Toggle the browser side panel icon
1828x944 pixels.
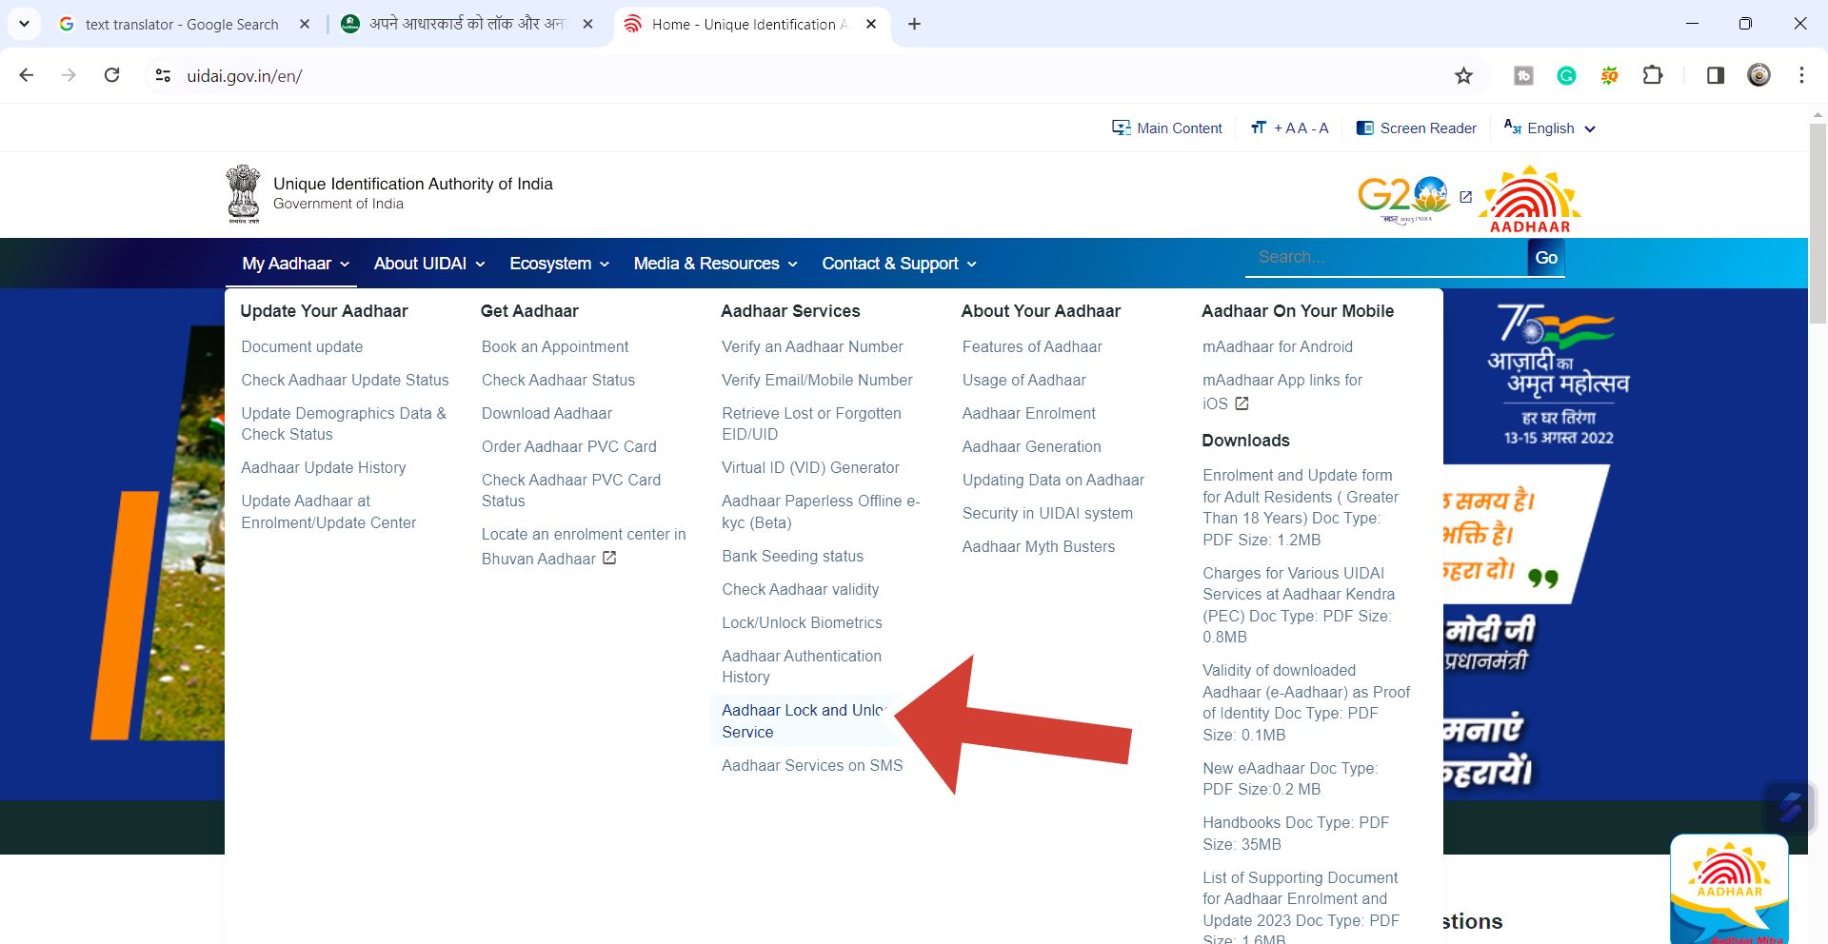pyautogui.click(x=1715, y=75)
